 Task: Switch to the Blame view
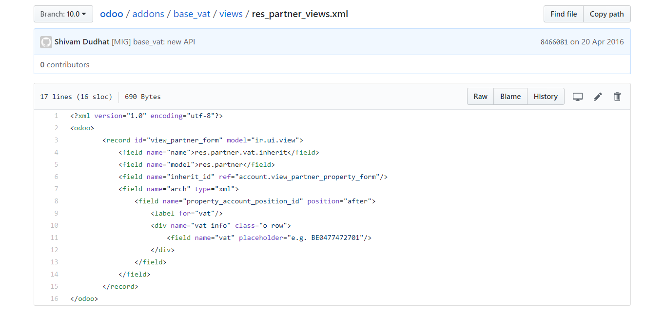click(x=510, y=96)
